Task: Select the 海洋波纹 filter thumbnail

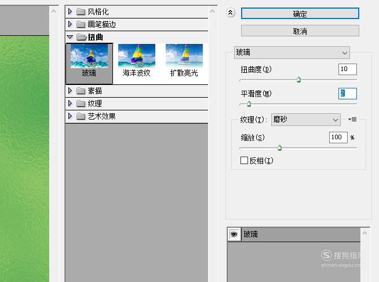Action: (x=137, y=61)
